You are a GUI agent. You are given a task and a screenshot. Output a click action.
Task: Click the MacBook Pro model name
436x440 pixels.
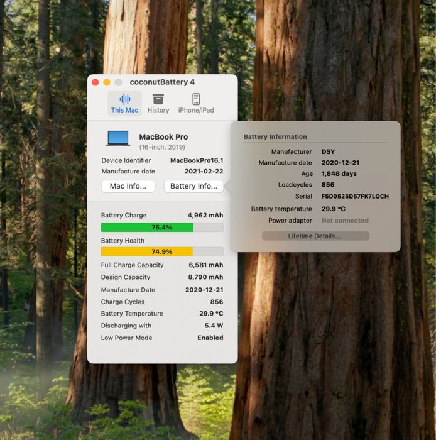pos(163,137)
